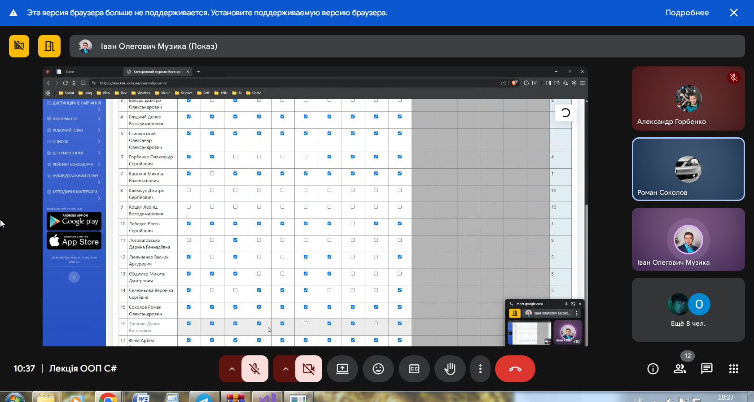Click the second yellow icon beside presenter name
The width and height of the screenshot is (754, 402).
point(49,46)
